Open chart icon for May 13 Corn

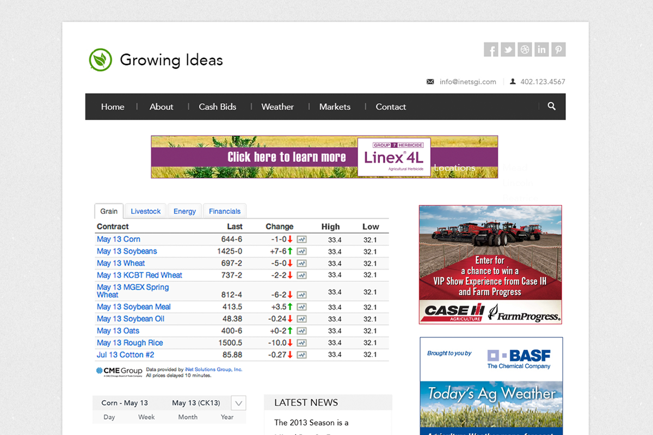(x=301, y=239)
